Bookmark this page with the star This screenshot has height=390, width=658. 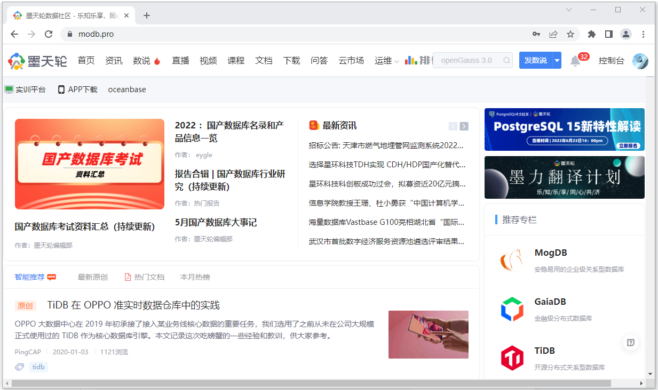coord(570,34)
